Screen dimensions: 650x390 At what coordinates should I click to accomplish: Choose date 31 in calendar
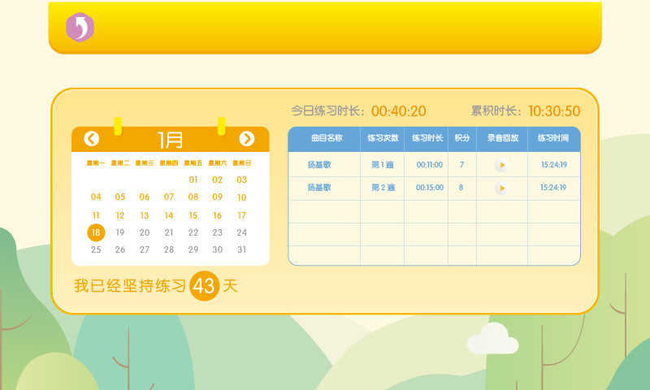click(241, 250)
